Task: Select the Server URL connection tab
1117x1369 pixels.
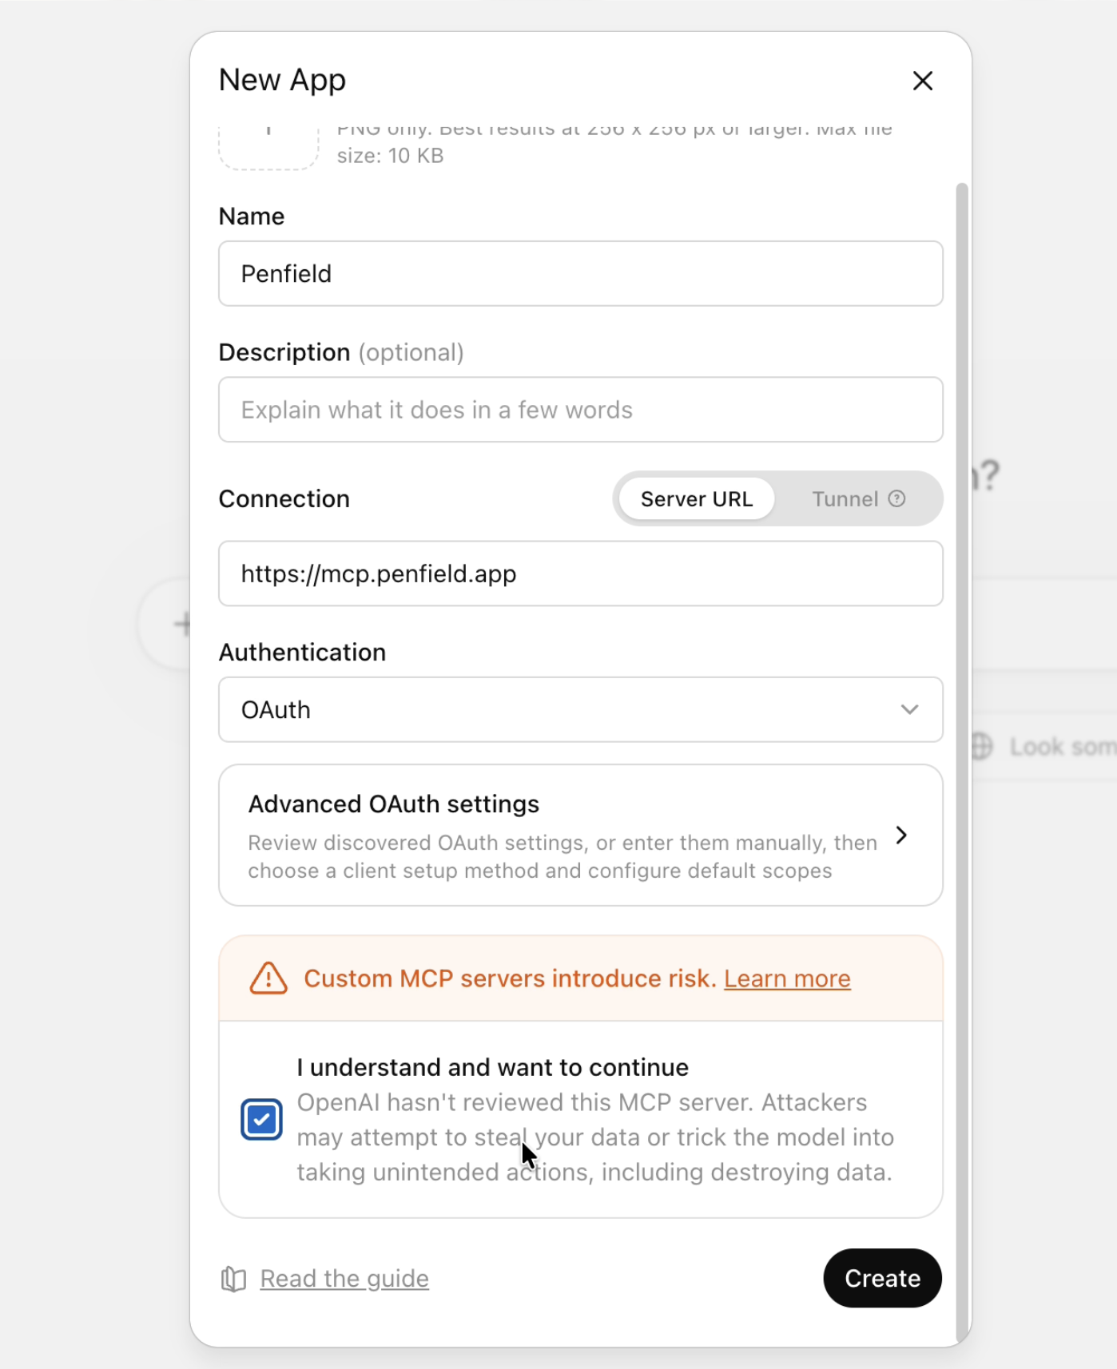Action: (x=697, y=499)
